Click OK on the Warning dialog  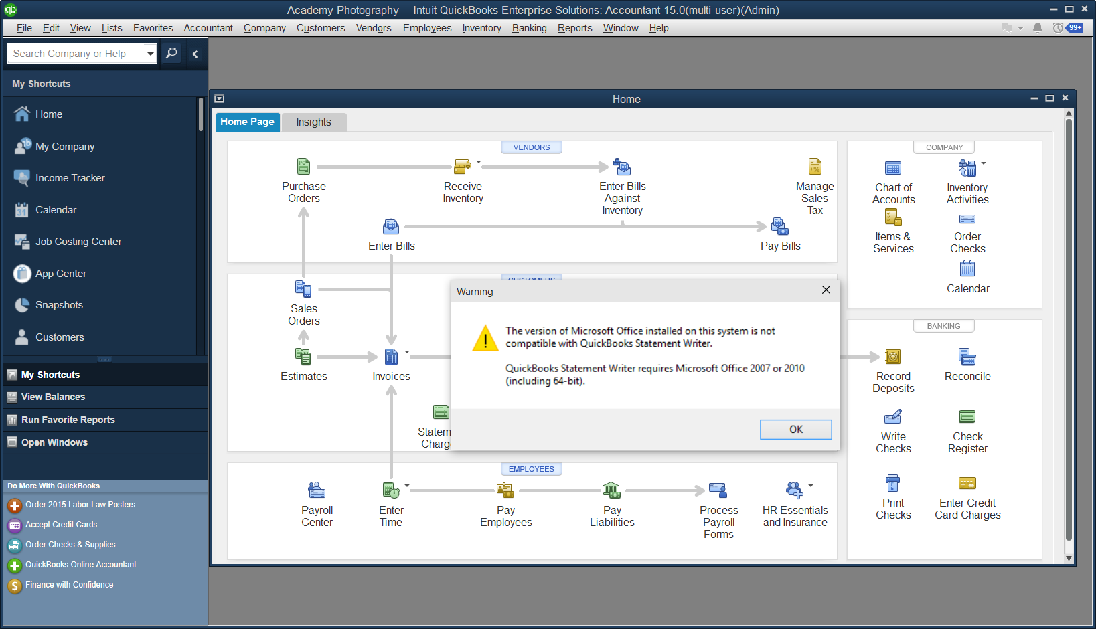click(795, 429)
